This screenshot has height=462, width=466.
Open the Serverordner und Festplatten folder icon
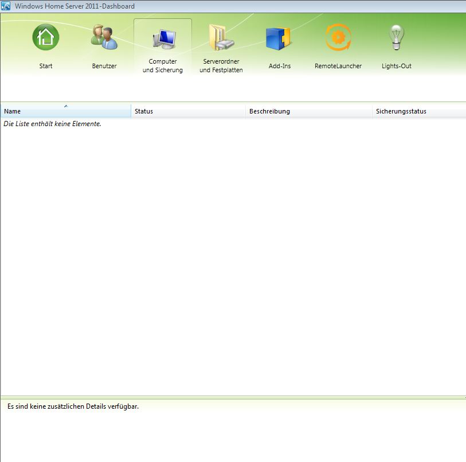[221, 37]
